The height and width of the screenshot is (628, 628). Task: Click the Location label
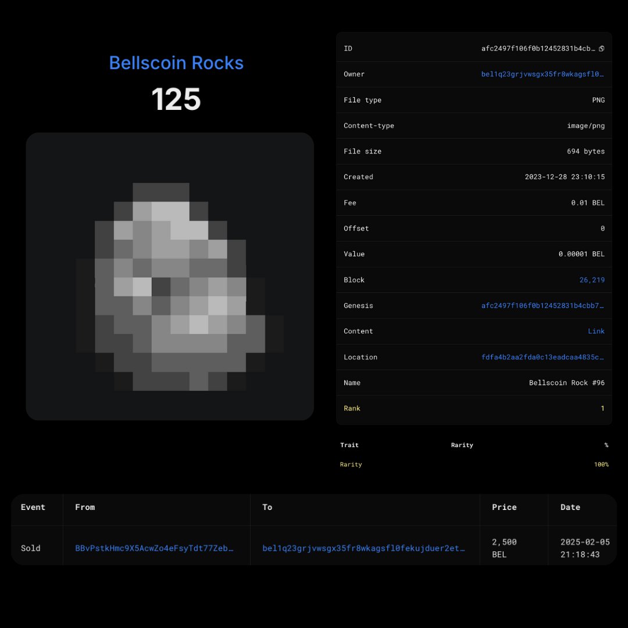(360, 357)
